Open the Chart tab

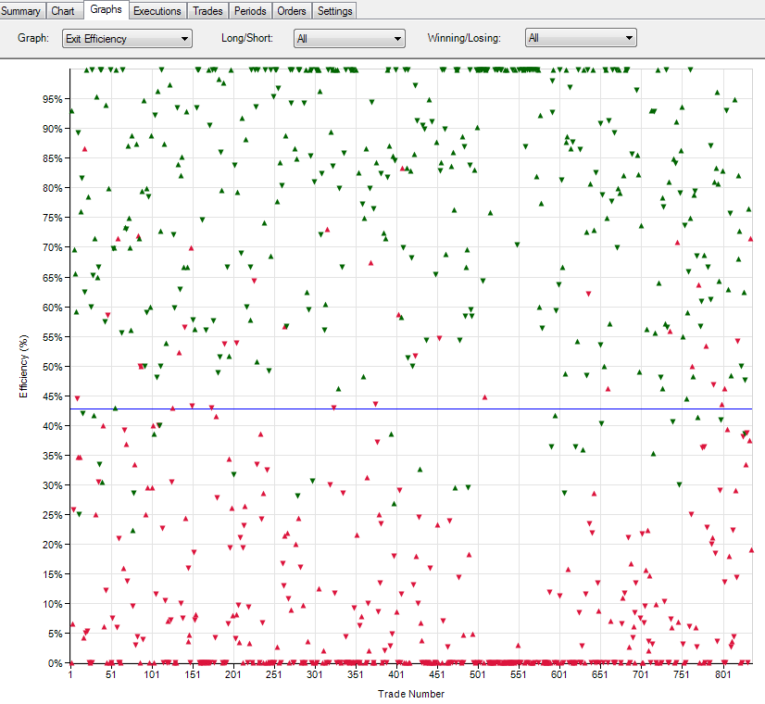tap(63, 11)
